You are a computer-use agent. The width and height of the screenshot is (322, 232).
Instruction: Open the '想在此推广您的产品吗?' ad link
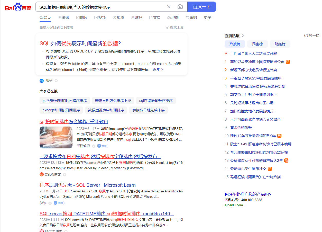click(x=248, y=194)
